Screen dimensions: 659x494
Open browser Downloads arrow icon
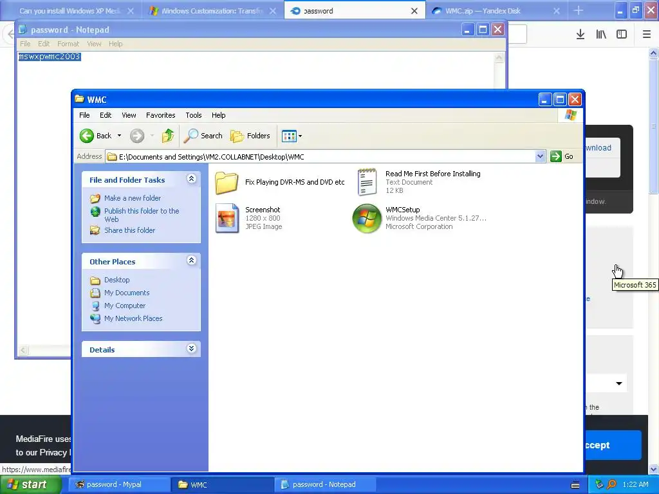pyautogui.click(x=580, y=35)
